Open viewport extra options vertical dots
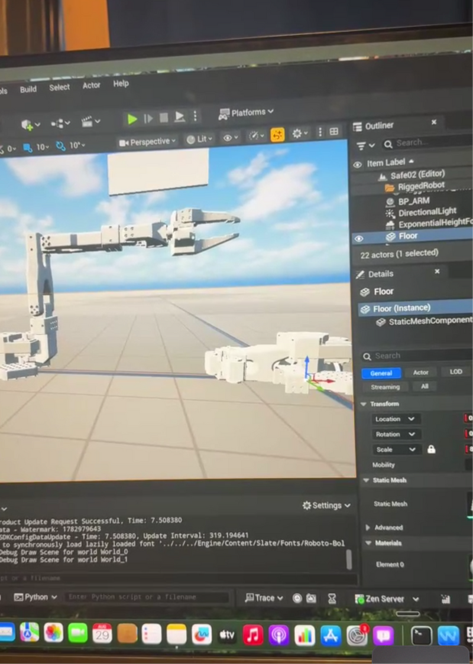The width and height of the screenshot is (473, 664). (320, 132)
